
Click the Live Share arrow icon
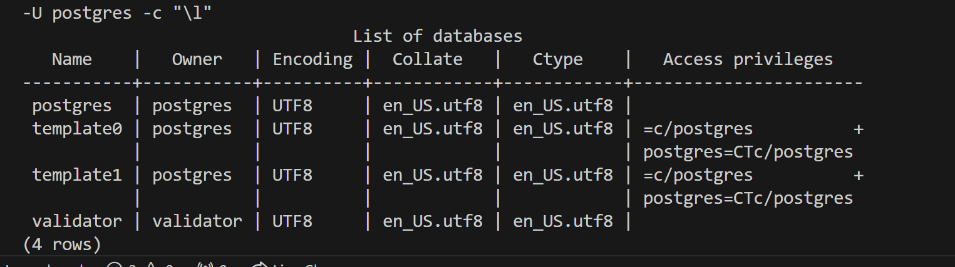tap(259, 265)
